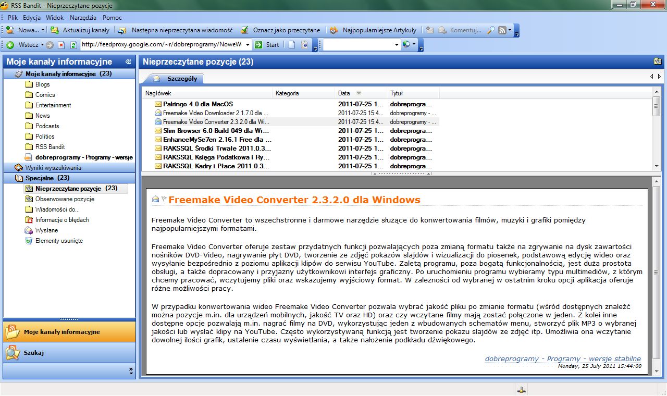Click the red X stop loading icon
Viewport: 667px width, 396px height.
pyautogui.click(x=61, y=45)
